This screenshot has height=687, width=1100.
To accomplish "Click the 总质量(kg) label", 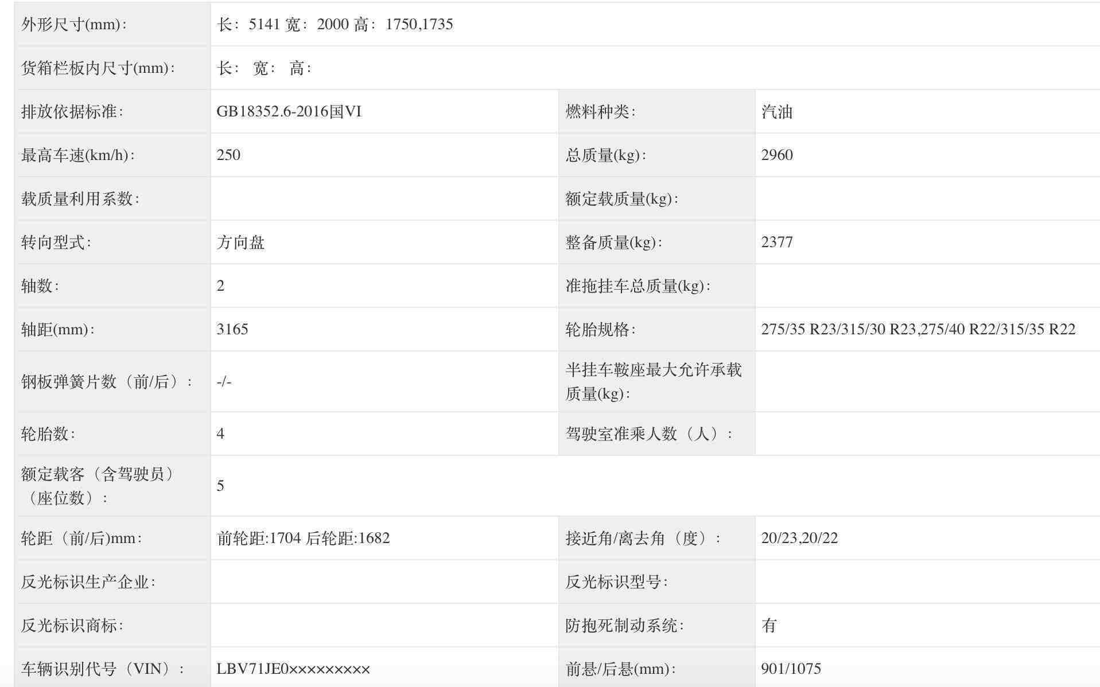I will click(605, 155).
